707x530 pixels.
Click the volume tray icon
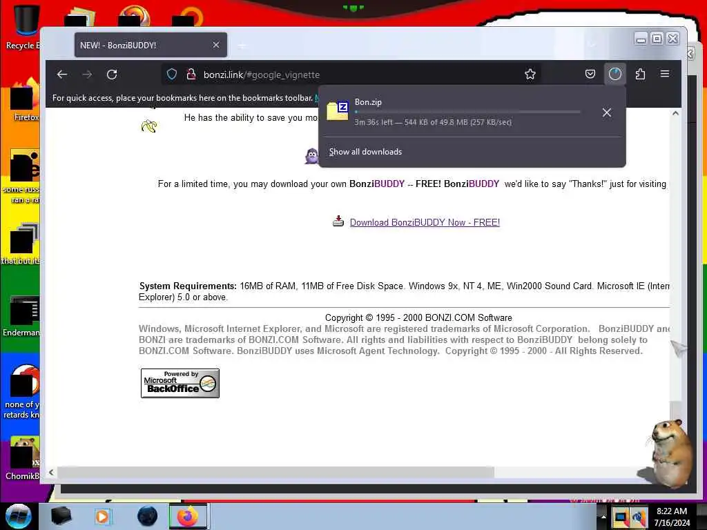[639, 517]
